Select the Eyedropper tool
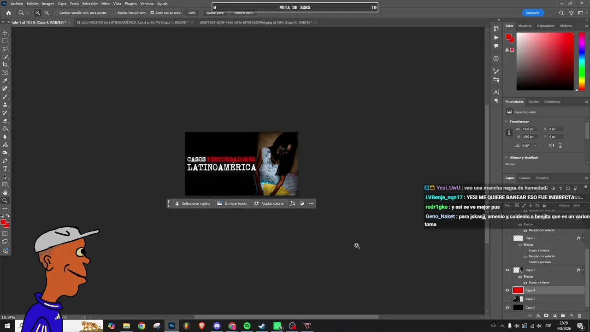The image size is (590, 332). (5, 81)
